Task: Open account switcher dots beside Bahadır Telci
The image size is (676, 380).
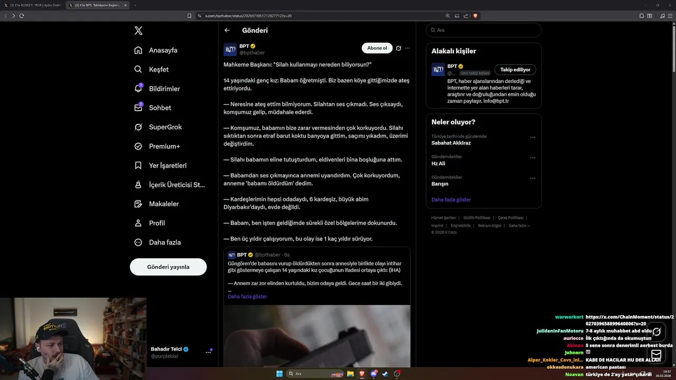Action: click(209, 352)
